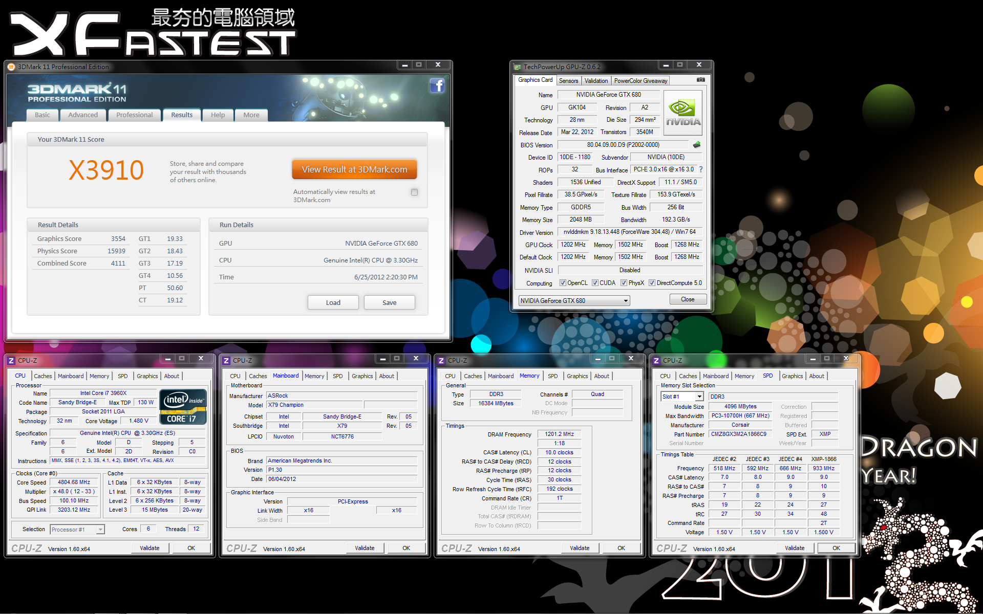This screenshot has width=983, height=614.
Task: Click the SPD CPU-Z window's title icon
Action: pyautogui.click(x=657, y=360)
